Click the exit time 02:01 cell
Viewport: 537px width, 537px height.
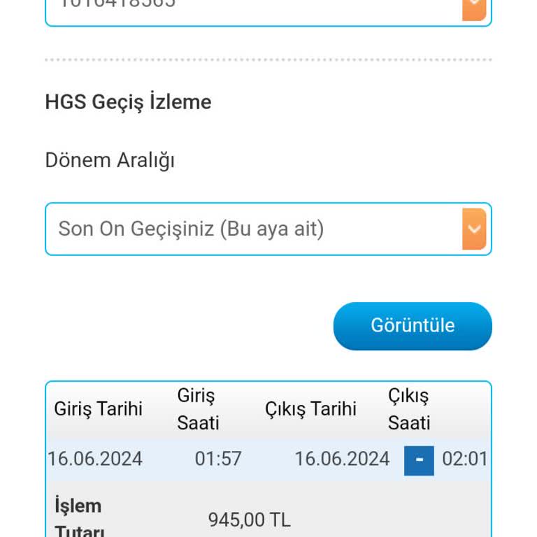[x=465, y=459]
